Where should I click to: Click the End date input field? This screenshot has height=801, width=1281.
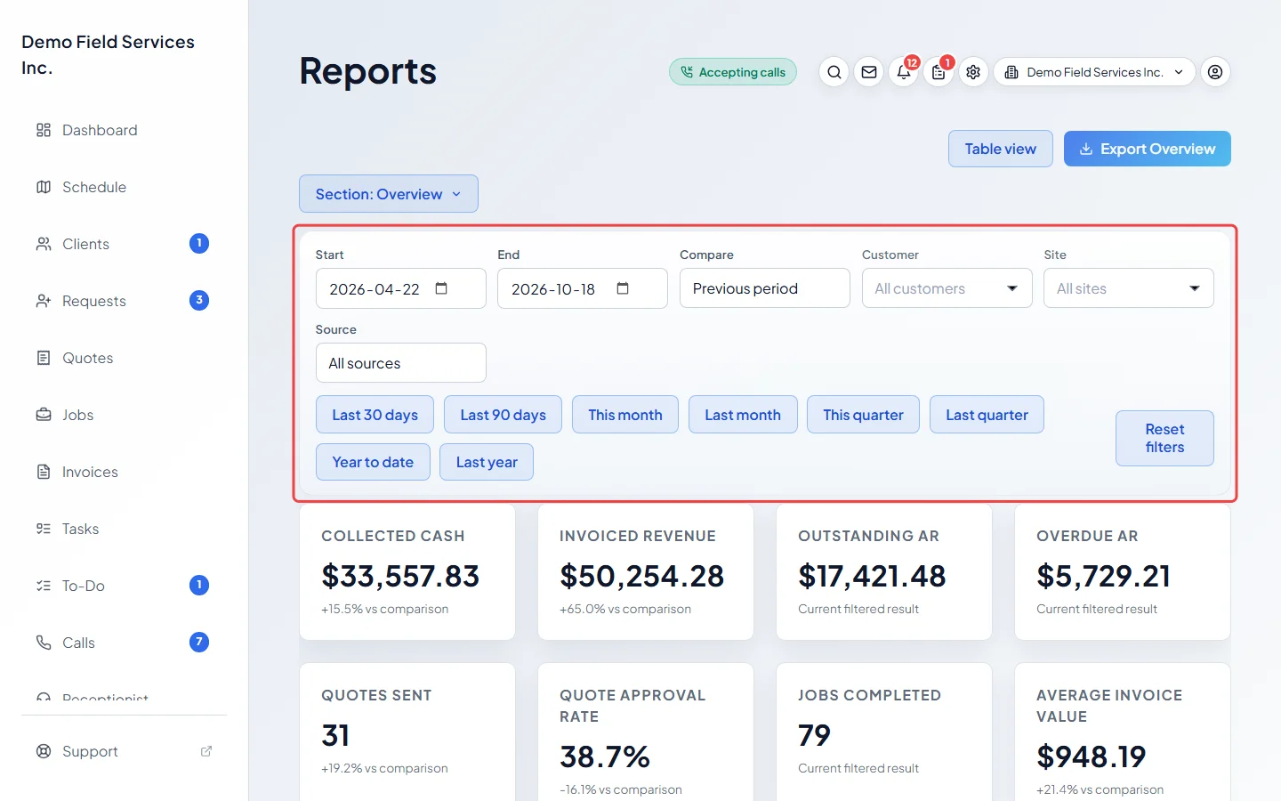coord(582,288)
